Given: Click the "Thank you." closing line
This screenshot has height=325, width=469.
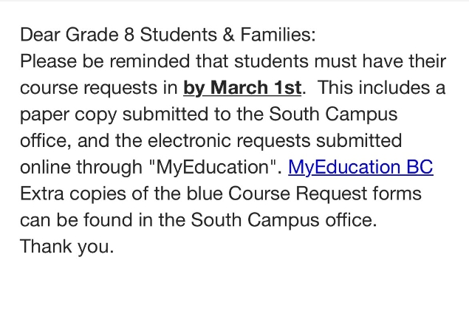Looking at the screenshot, I should pos(67,247).
